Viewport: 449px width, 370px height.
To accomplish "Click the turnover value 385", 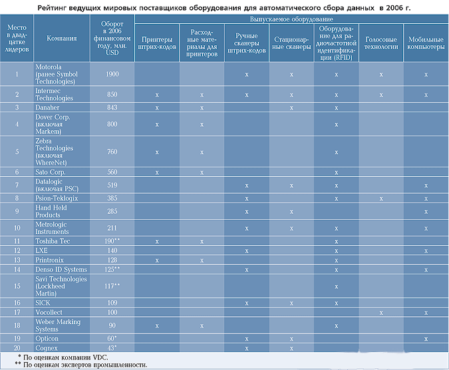I will pyautogui.click(x=112, y=198).
